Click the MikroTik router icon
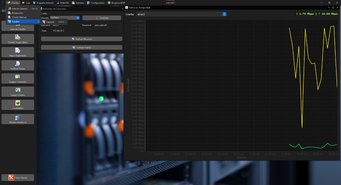The height and width of the screenshot is (185, 341). point(58,3)
